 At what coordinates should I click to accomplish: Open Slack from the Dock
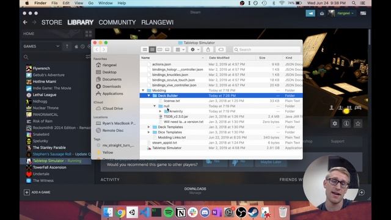pos(193,213)
